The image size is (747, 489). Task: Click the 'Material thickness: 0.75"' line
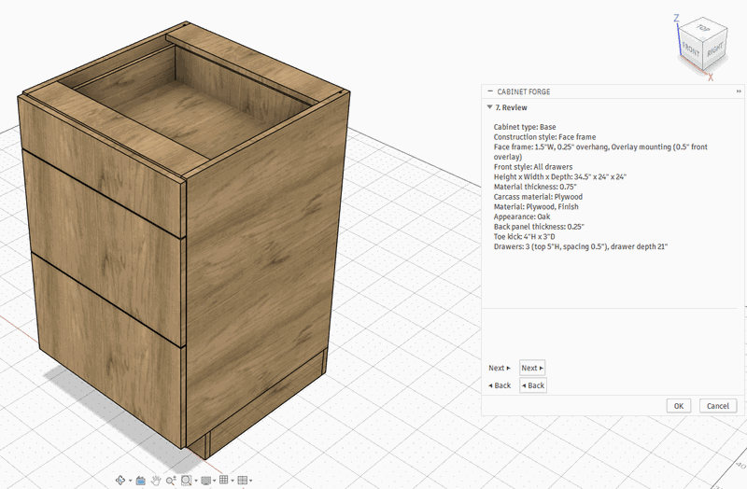point(535,187)
